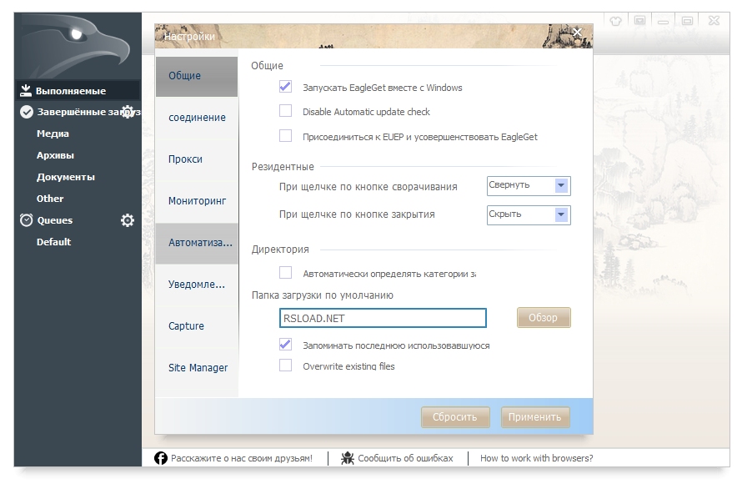Click the RSLOAD.NET download folder field
This screenshot has height=489, width=742.
coord(383,318)
